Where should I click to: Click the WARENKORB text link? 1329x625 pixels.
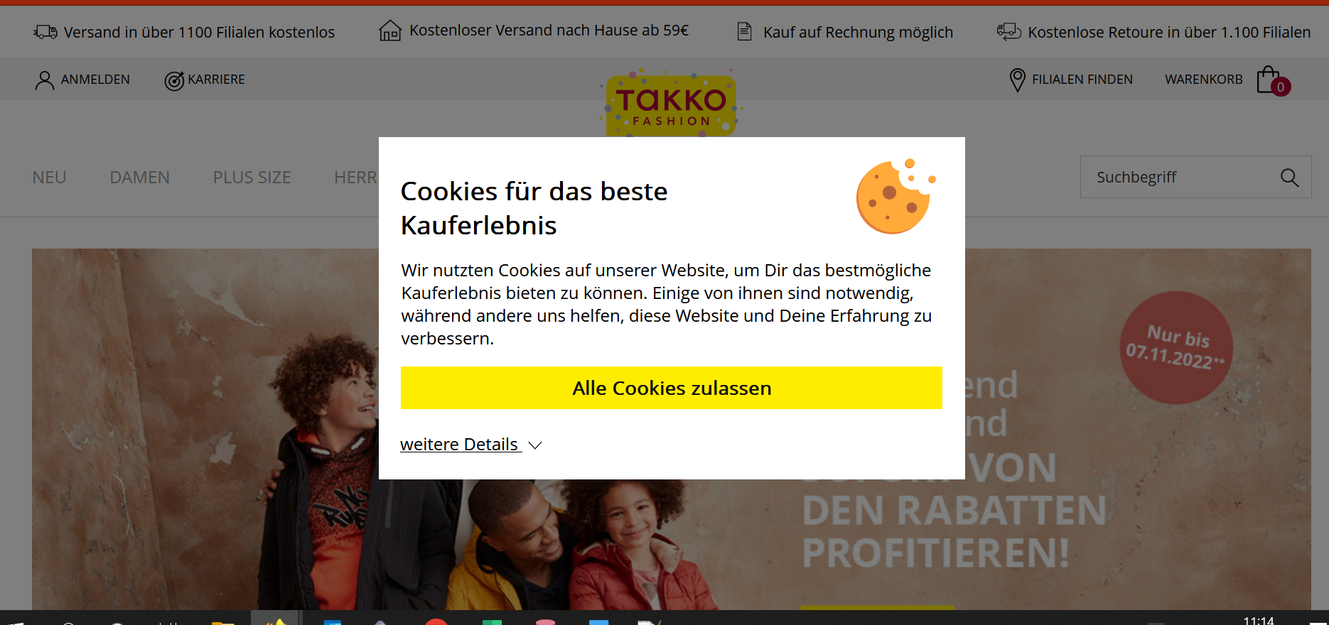(1203, 80)
